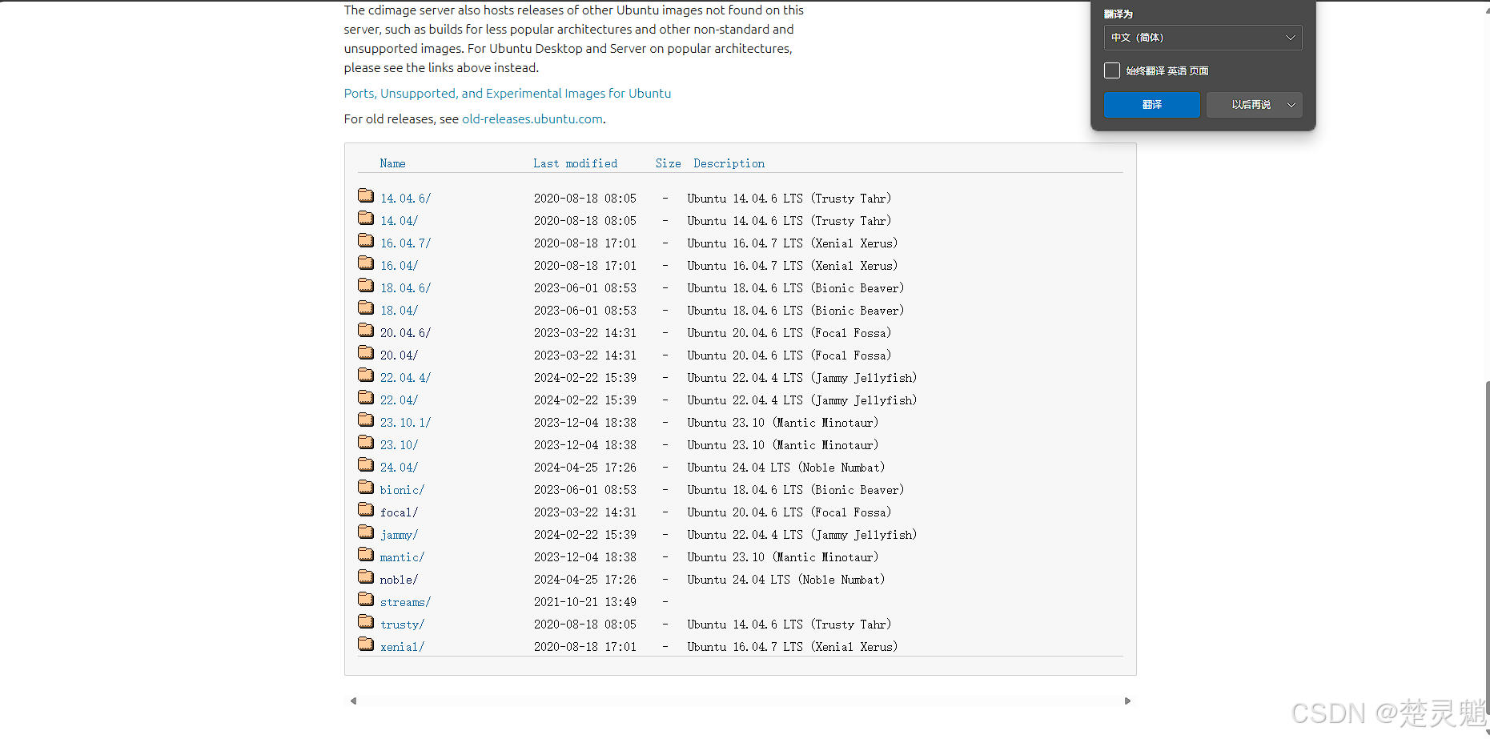The width and height of the screenshot is (1490, 739).
Task: Open the 20.04.6/ directory link
Action: click(x=405, y=333)
